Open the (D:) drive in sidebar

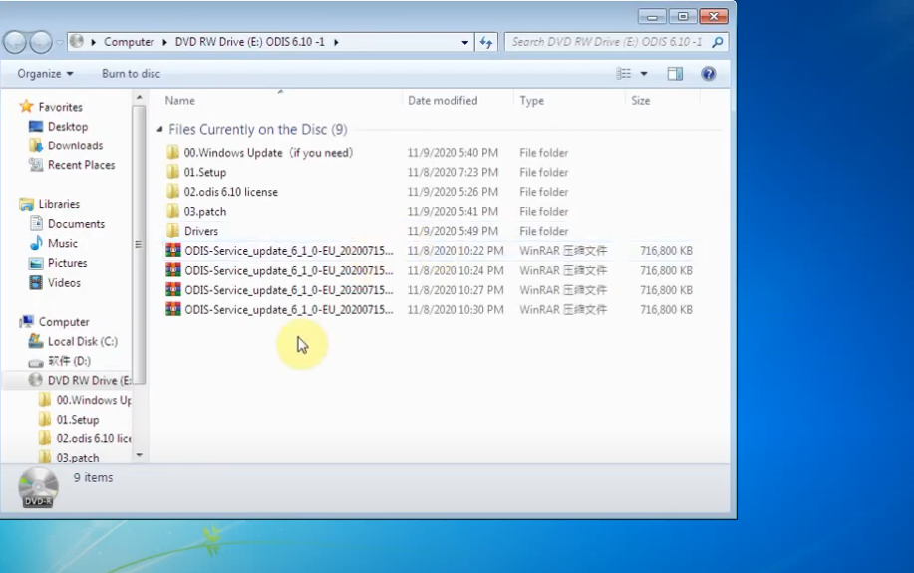tap(69, 361)
